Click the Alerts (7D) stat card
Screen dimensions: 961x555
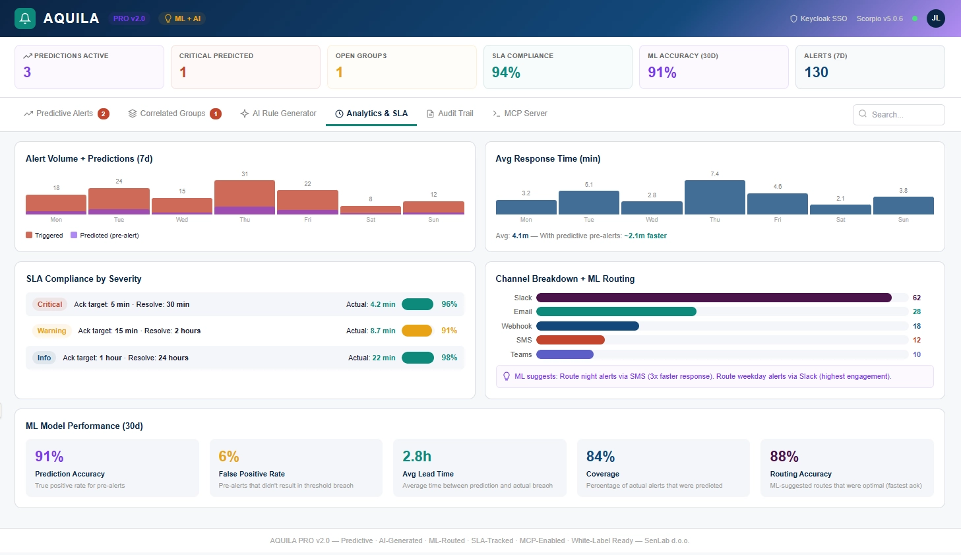[869, 67]
